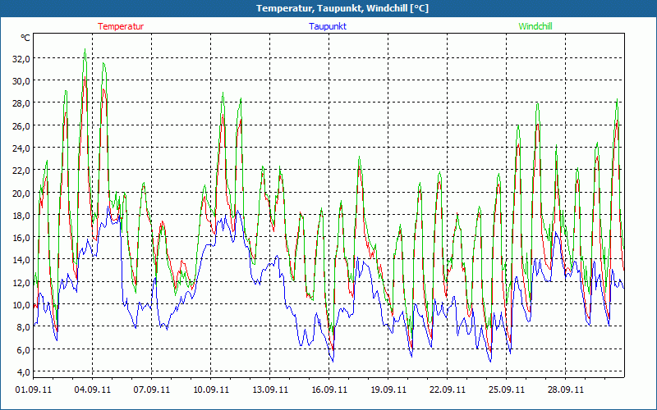Click the 24,0 y-axis value

click(x=21, y=148)
